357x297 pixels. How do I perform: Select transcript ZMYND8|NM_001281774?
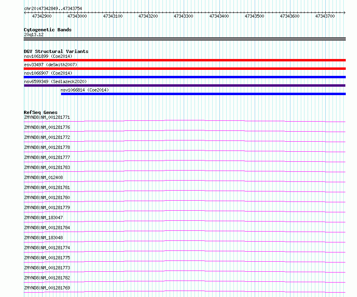pyautogui.click(x=47, y=248)
